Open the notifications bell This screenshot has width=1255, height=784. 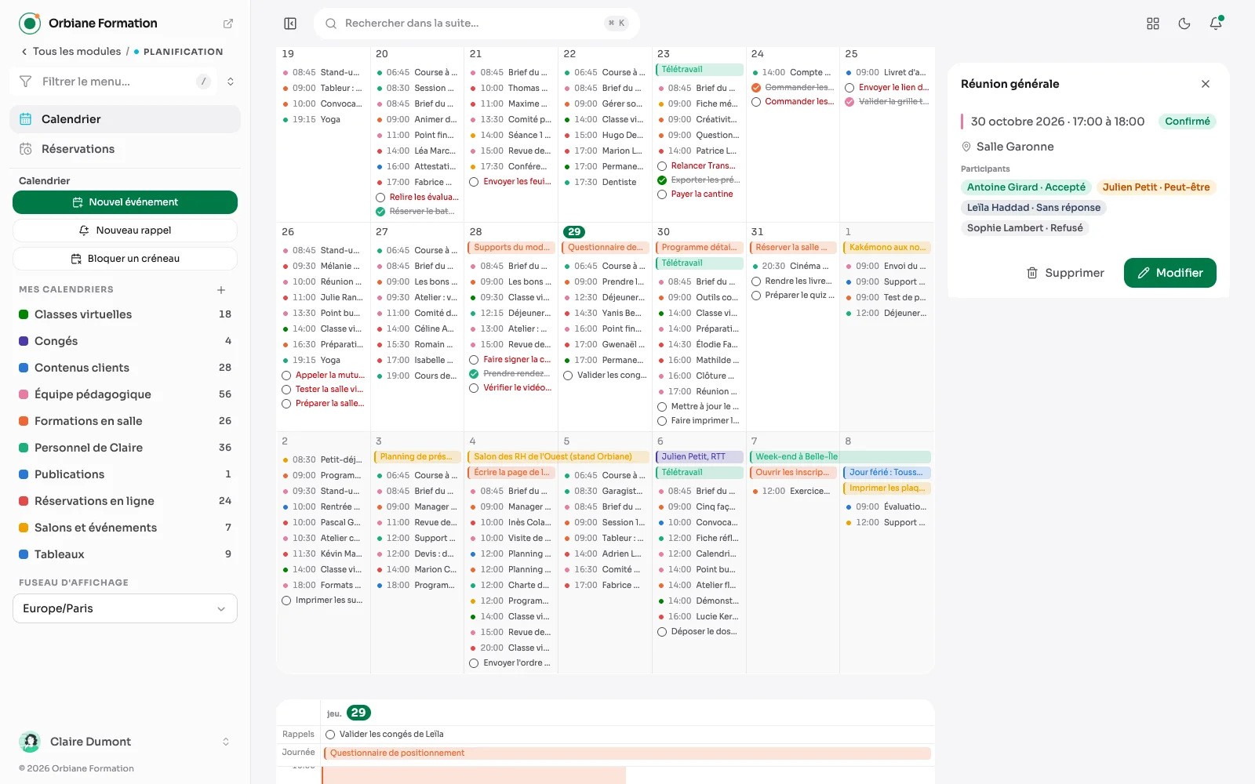[1216, 24]
